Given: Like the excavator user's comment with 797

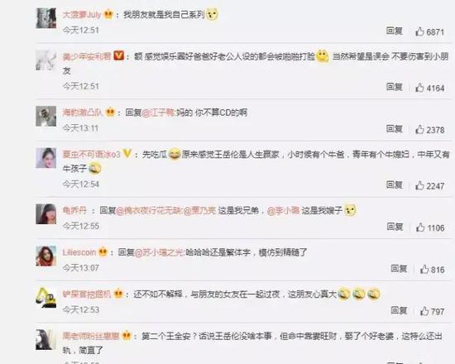Looking at the screenshot, I should pos(424,311).
